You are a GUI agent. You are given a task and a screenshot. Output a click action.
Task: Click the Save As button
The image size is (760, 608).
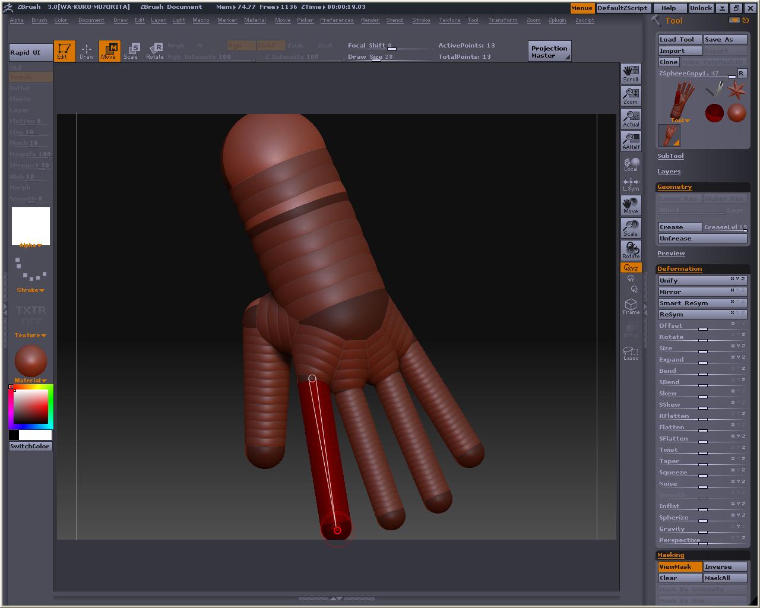(725, 39)
